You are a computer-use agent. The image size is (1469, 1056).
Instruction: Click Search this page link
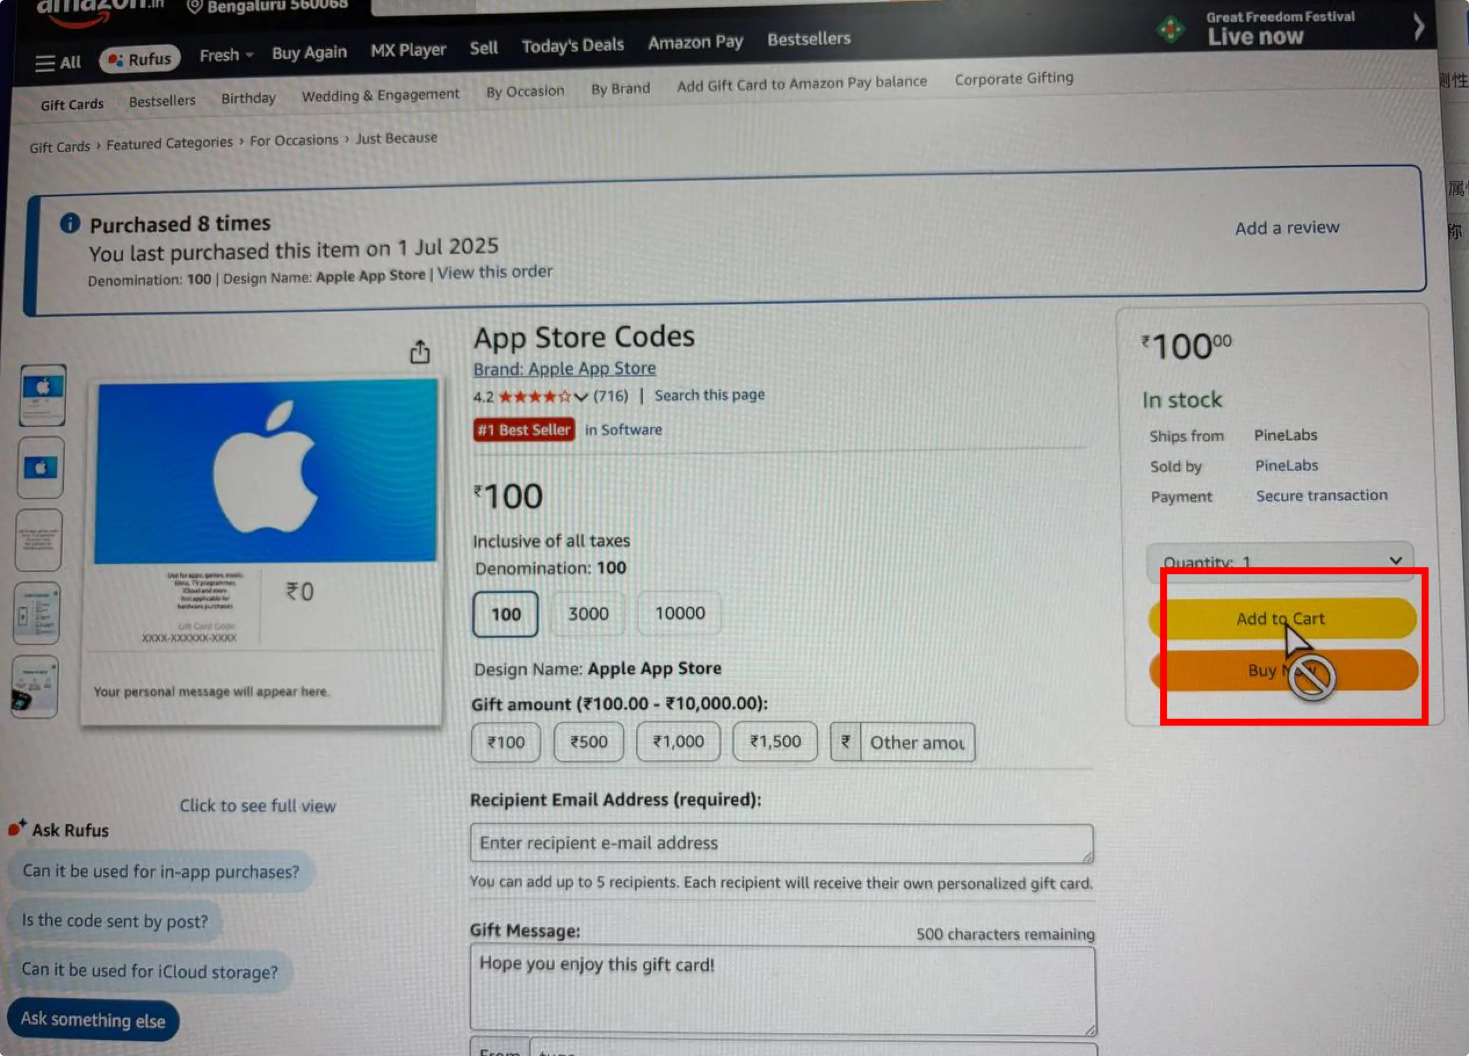click(709, 395)
